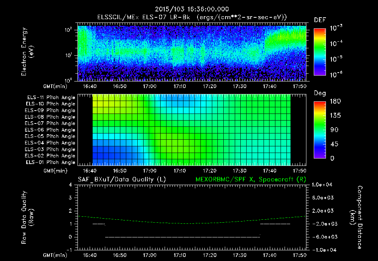Click "GMT(min)" under the electron spectrogram
The width and height of the screenshot is (378, 261).
(x=55, y=86)
